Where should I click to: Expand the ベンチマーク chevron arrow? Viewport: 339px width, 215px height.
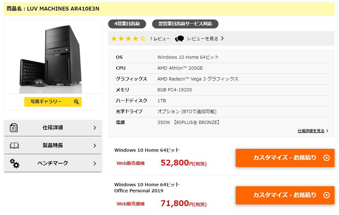pos(94,164)
